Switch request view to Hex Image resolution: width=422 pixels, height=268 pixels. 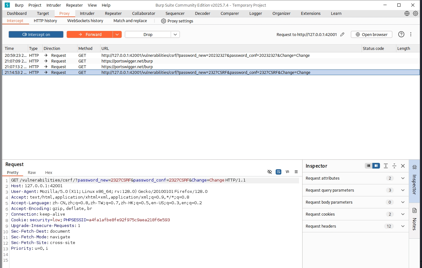pyautogui.click(x=49, y=173)
